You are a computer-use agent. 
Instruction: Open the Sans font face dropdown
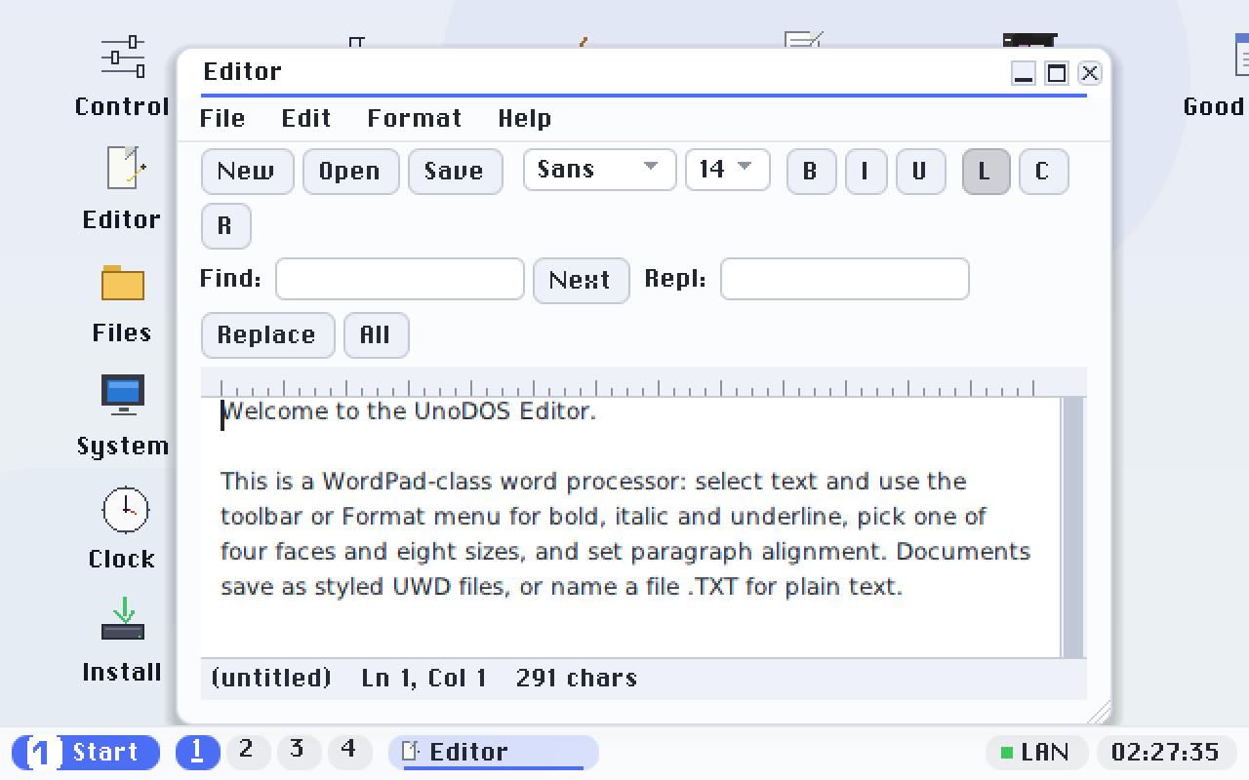599,170
